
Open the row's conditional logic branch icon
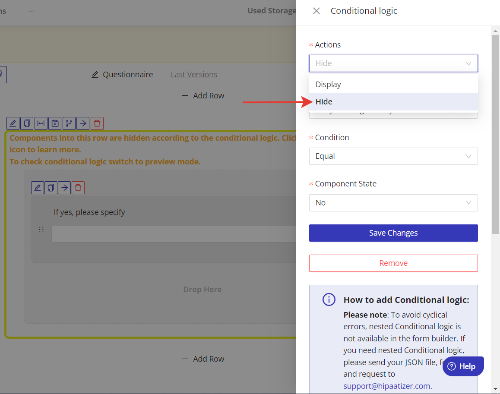point(69,123)
